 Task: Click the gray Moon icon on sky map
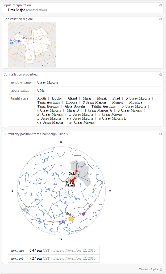click(x=25, y=210)
